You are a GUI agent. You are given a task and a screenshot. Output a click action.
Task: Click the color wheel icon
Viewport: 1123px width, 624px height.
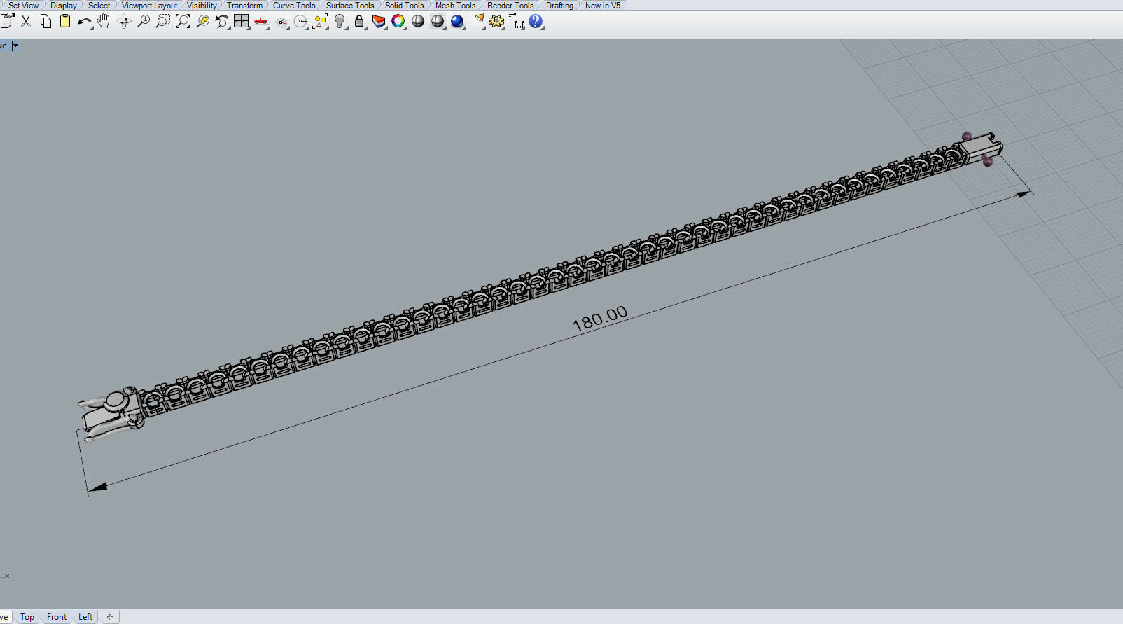click(398, 22)
